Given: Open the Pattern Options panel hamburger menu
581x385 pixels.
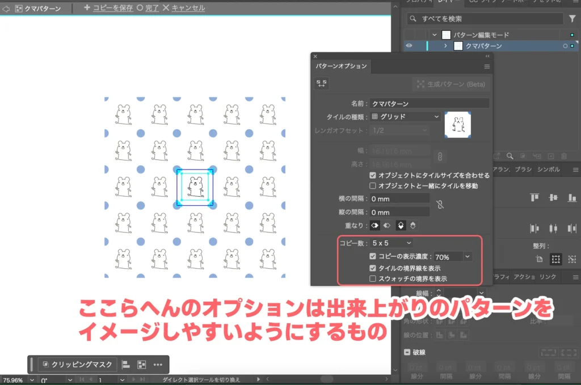Looking at the screenshot, I should coord(487,67).
